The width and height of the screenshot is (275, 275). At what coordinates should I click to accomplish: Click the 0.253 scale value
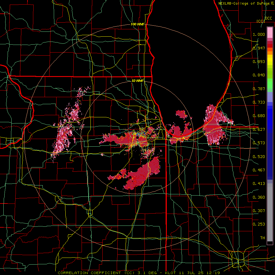[x=259, y=224]
